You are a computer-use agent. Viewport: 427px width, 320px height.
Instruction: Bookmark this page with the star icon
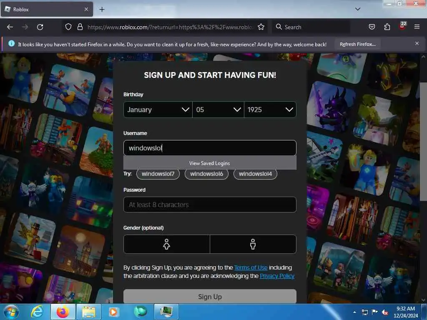[261, 27]
